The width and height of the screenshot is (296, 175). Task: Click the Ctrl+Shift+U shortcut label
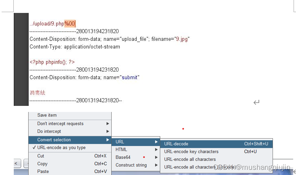[256, 144]
